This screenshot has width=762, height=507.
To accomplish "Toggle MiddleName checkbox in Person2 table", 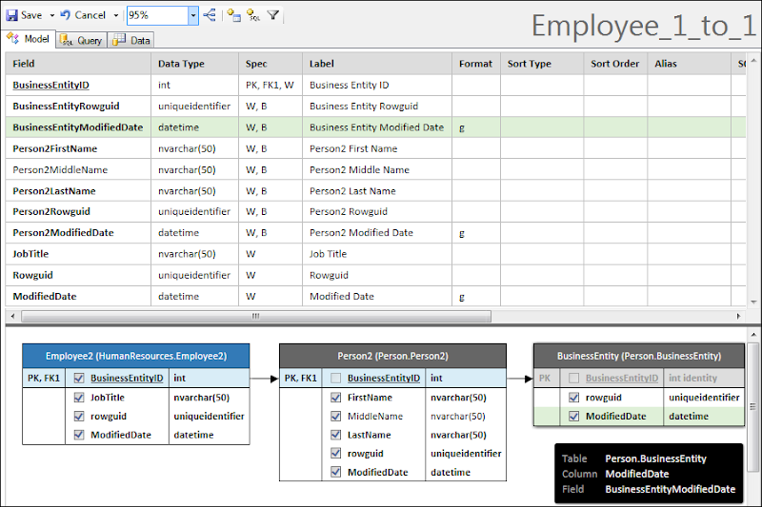I will 336,417.
